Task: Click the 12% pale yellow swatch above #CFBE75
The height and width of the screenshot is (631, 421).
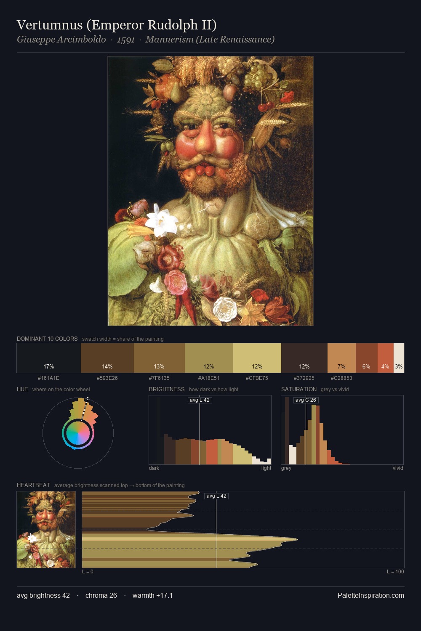Action: (257, 358)
